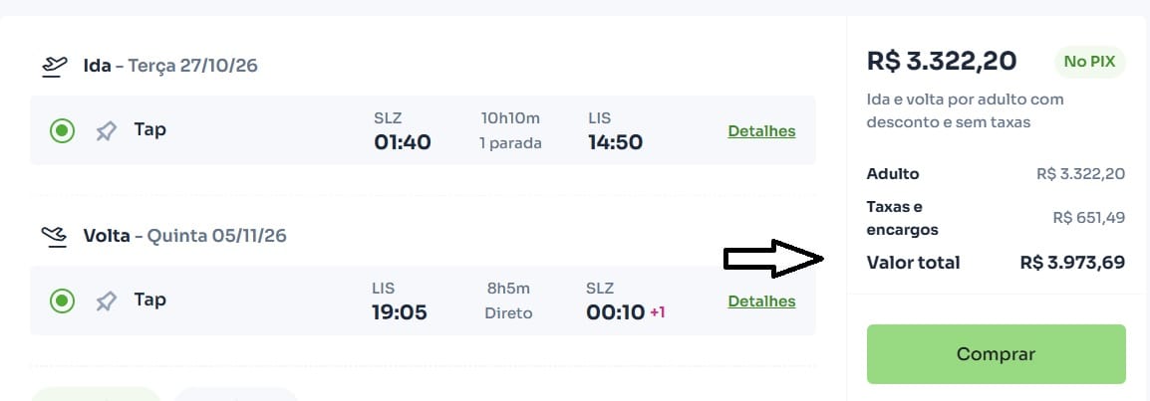
Task: Click the No PIX badge
Action: click(x=1089, y=62)
